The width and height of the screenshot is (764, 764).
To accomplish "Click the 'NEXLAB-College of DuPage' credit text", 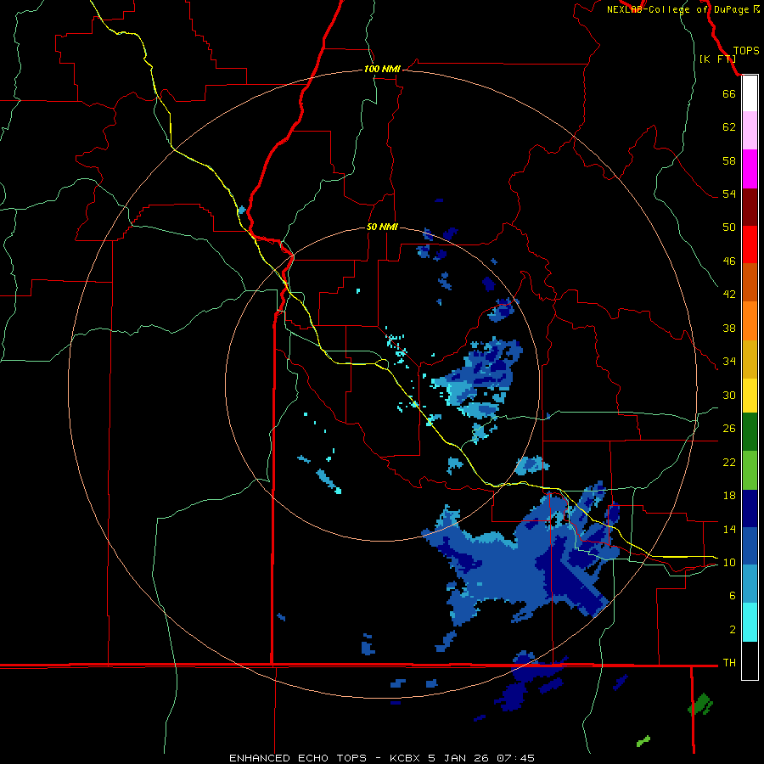I will point(679,9).
